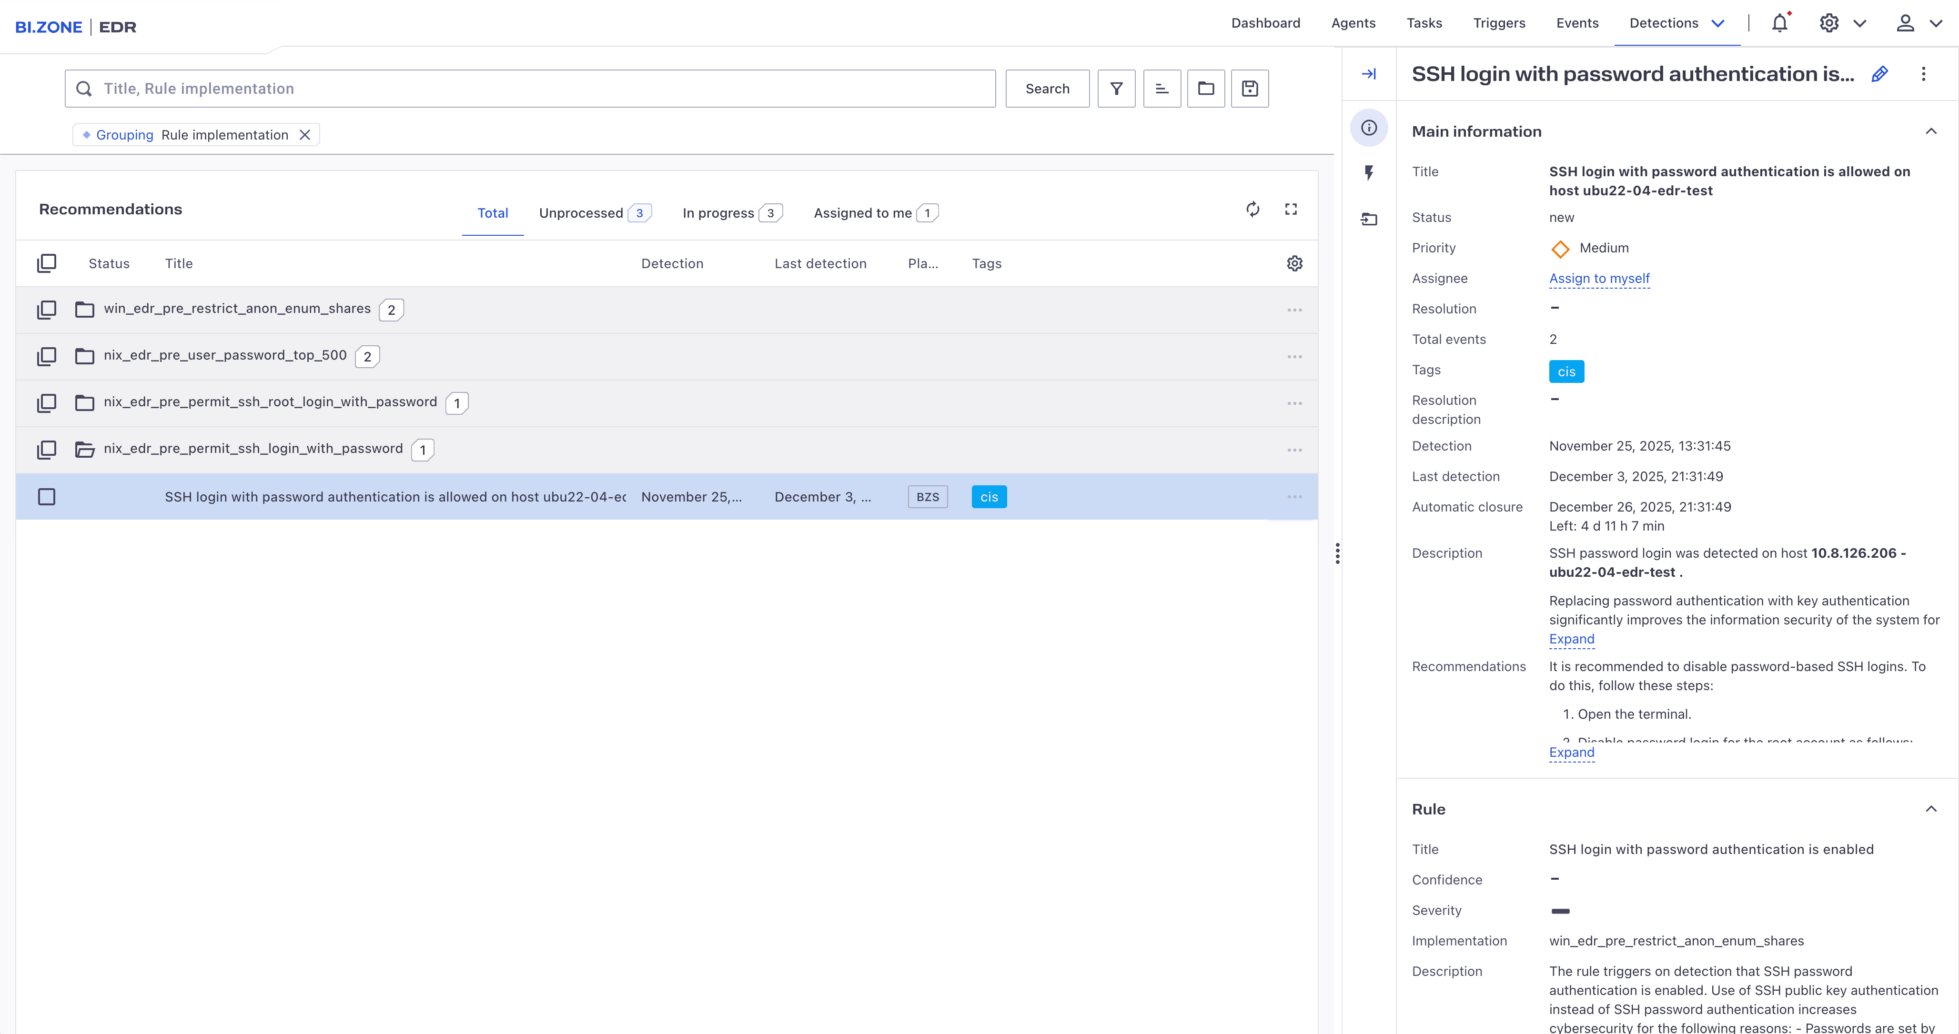The width and height of the screenshot is (1959, 1034).
Task: Open table column settings gear
Action: click(x=1294, y=263)
